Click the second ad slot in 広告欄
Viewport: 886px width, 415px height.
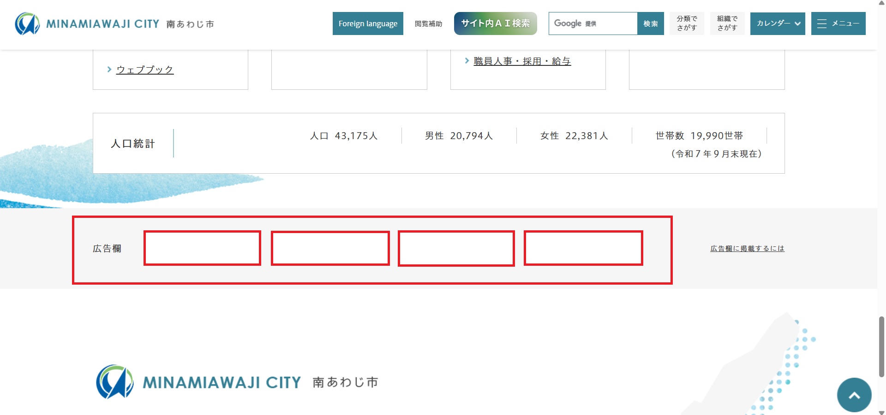pyautogui.click(x=330, y=248)
